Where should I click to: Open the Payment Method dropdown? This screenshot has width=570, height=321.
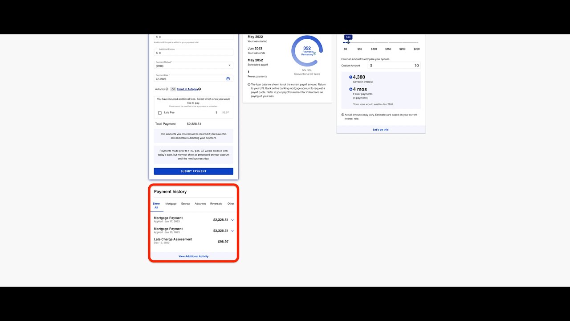(194, 65)
